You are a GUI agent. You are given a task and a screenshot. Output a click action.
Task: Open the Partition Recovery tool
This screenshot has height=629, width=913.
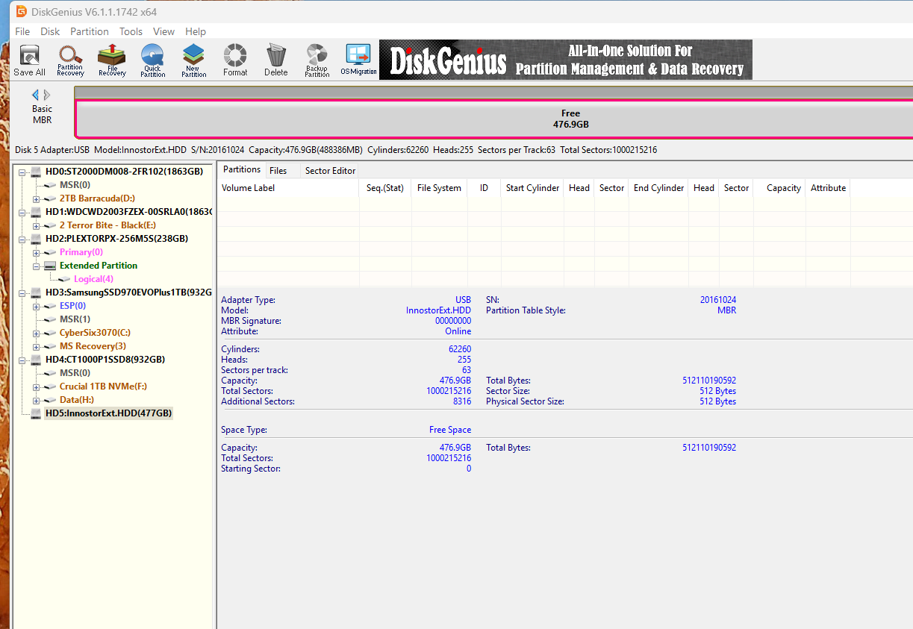tap(71, 60)
